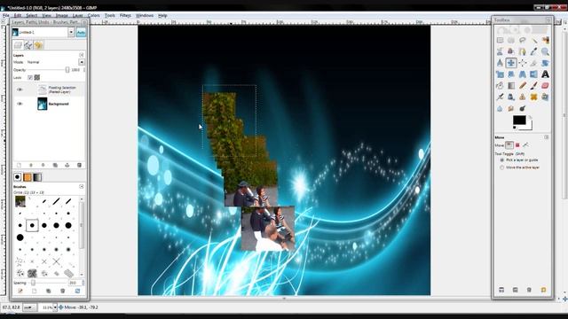Screen dimensions: 568x319
Task: Select the Flip tool
Action: [534, 74]
